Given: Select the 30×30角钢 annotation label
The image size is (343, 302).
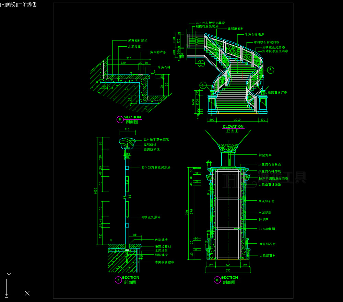Looking at the screenshot, I should [267, 229].
